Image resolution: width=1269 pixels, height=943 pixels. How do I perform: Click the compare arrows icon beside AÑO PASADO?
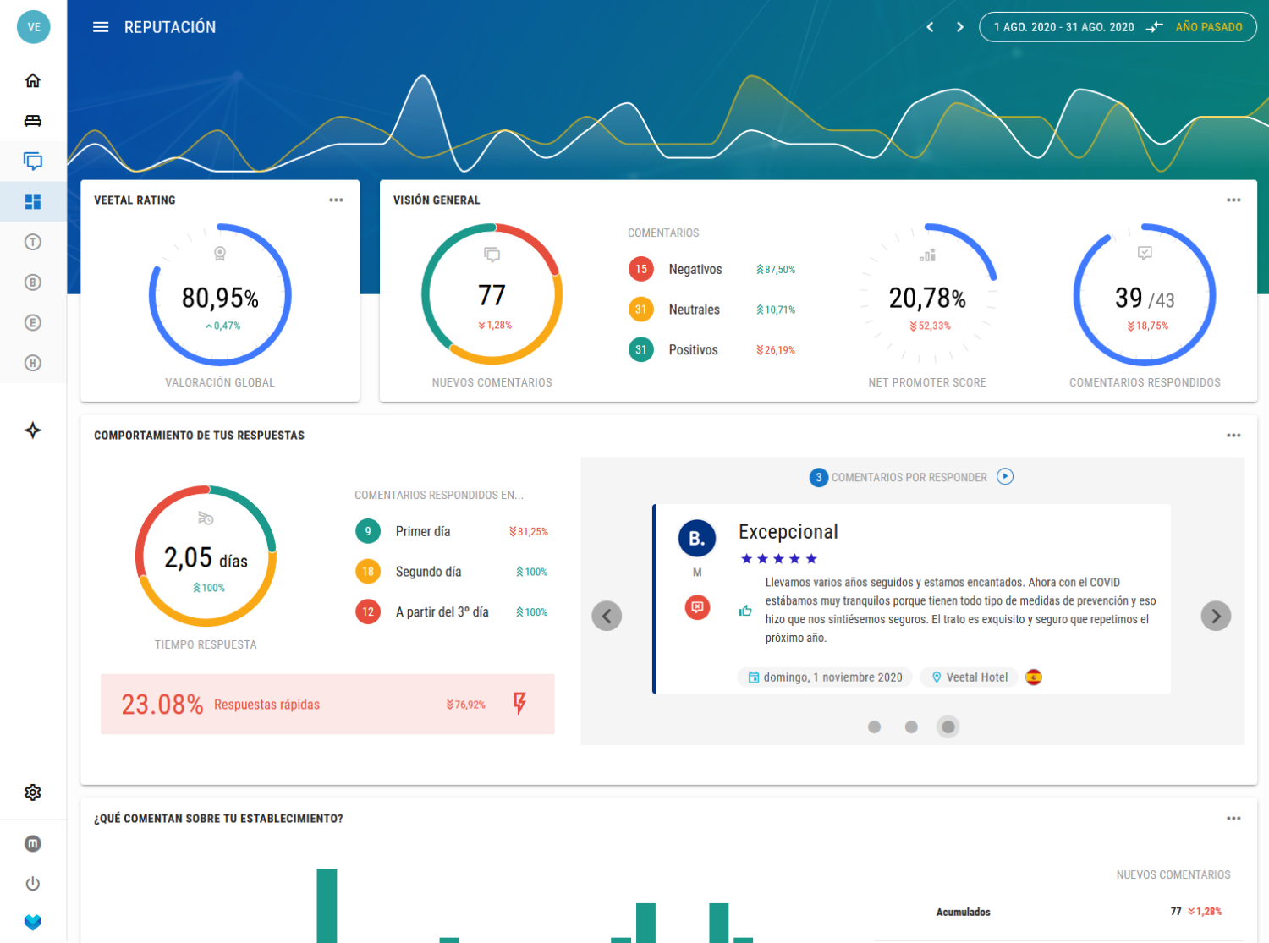pyautogui.click(x=1155, y=27)
